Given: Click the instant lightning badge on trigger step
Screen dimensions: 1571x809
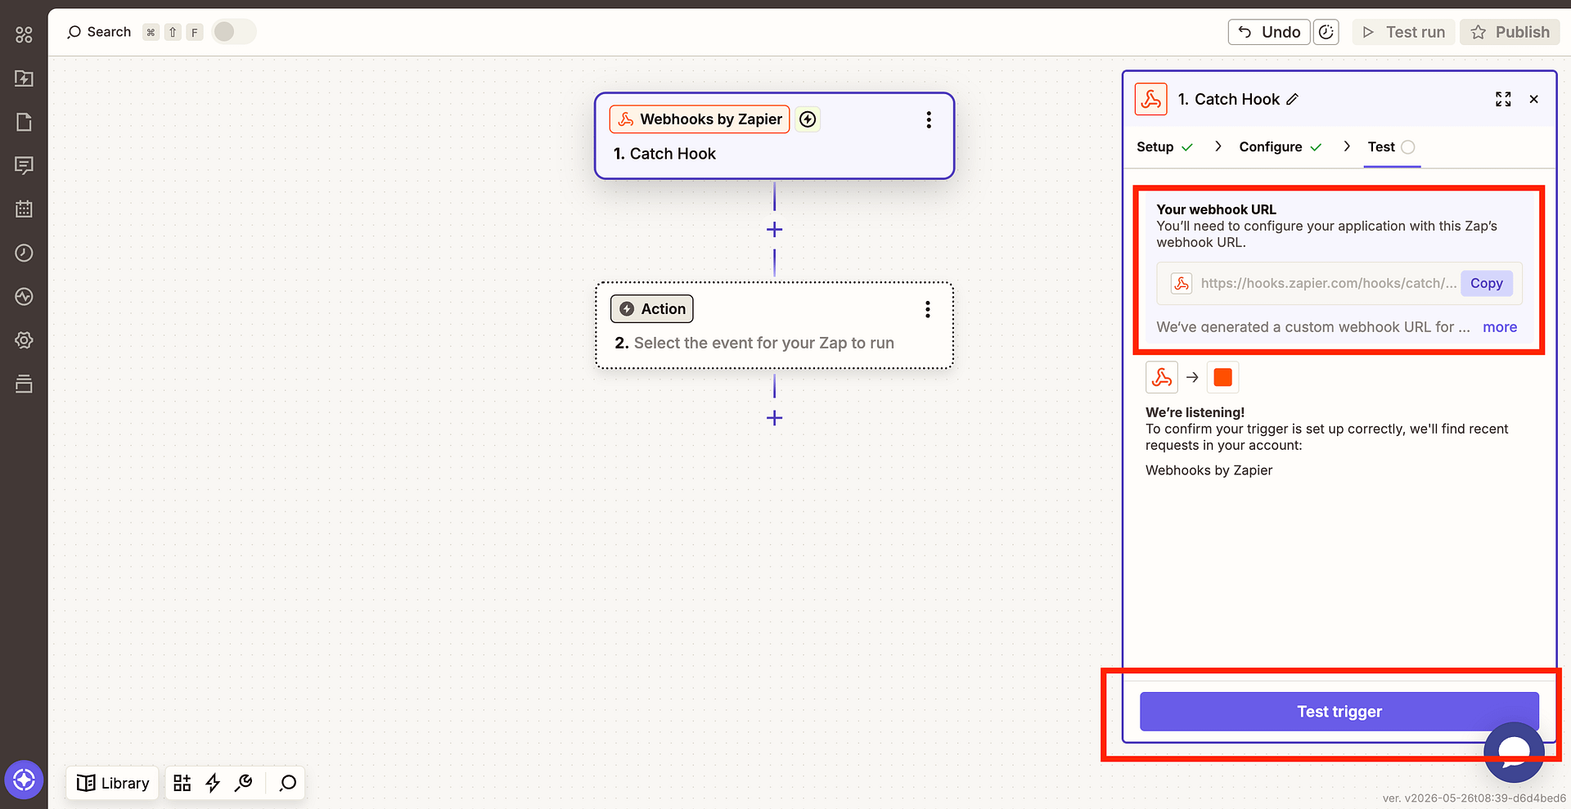Looking at the screenshot, I should 808,119.
